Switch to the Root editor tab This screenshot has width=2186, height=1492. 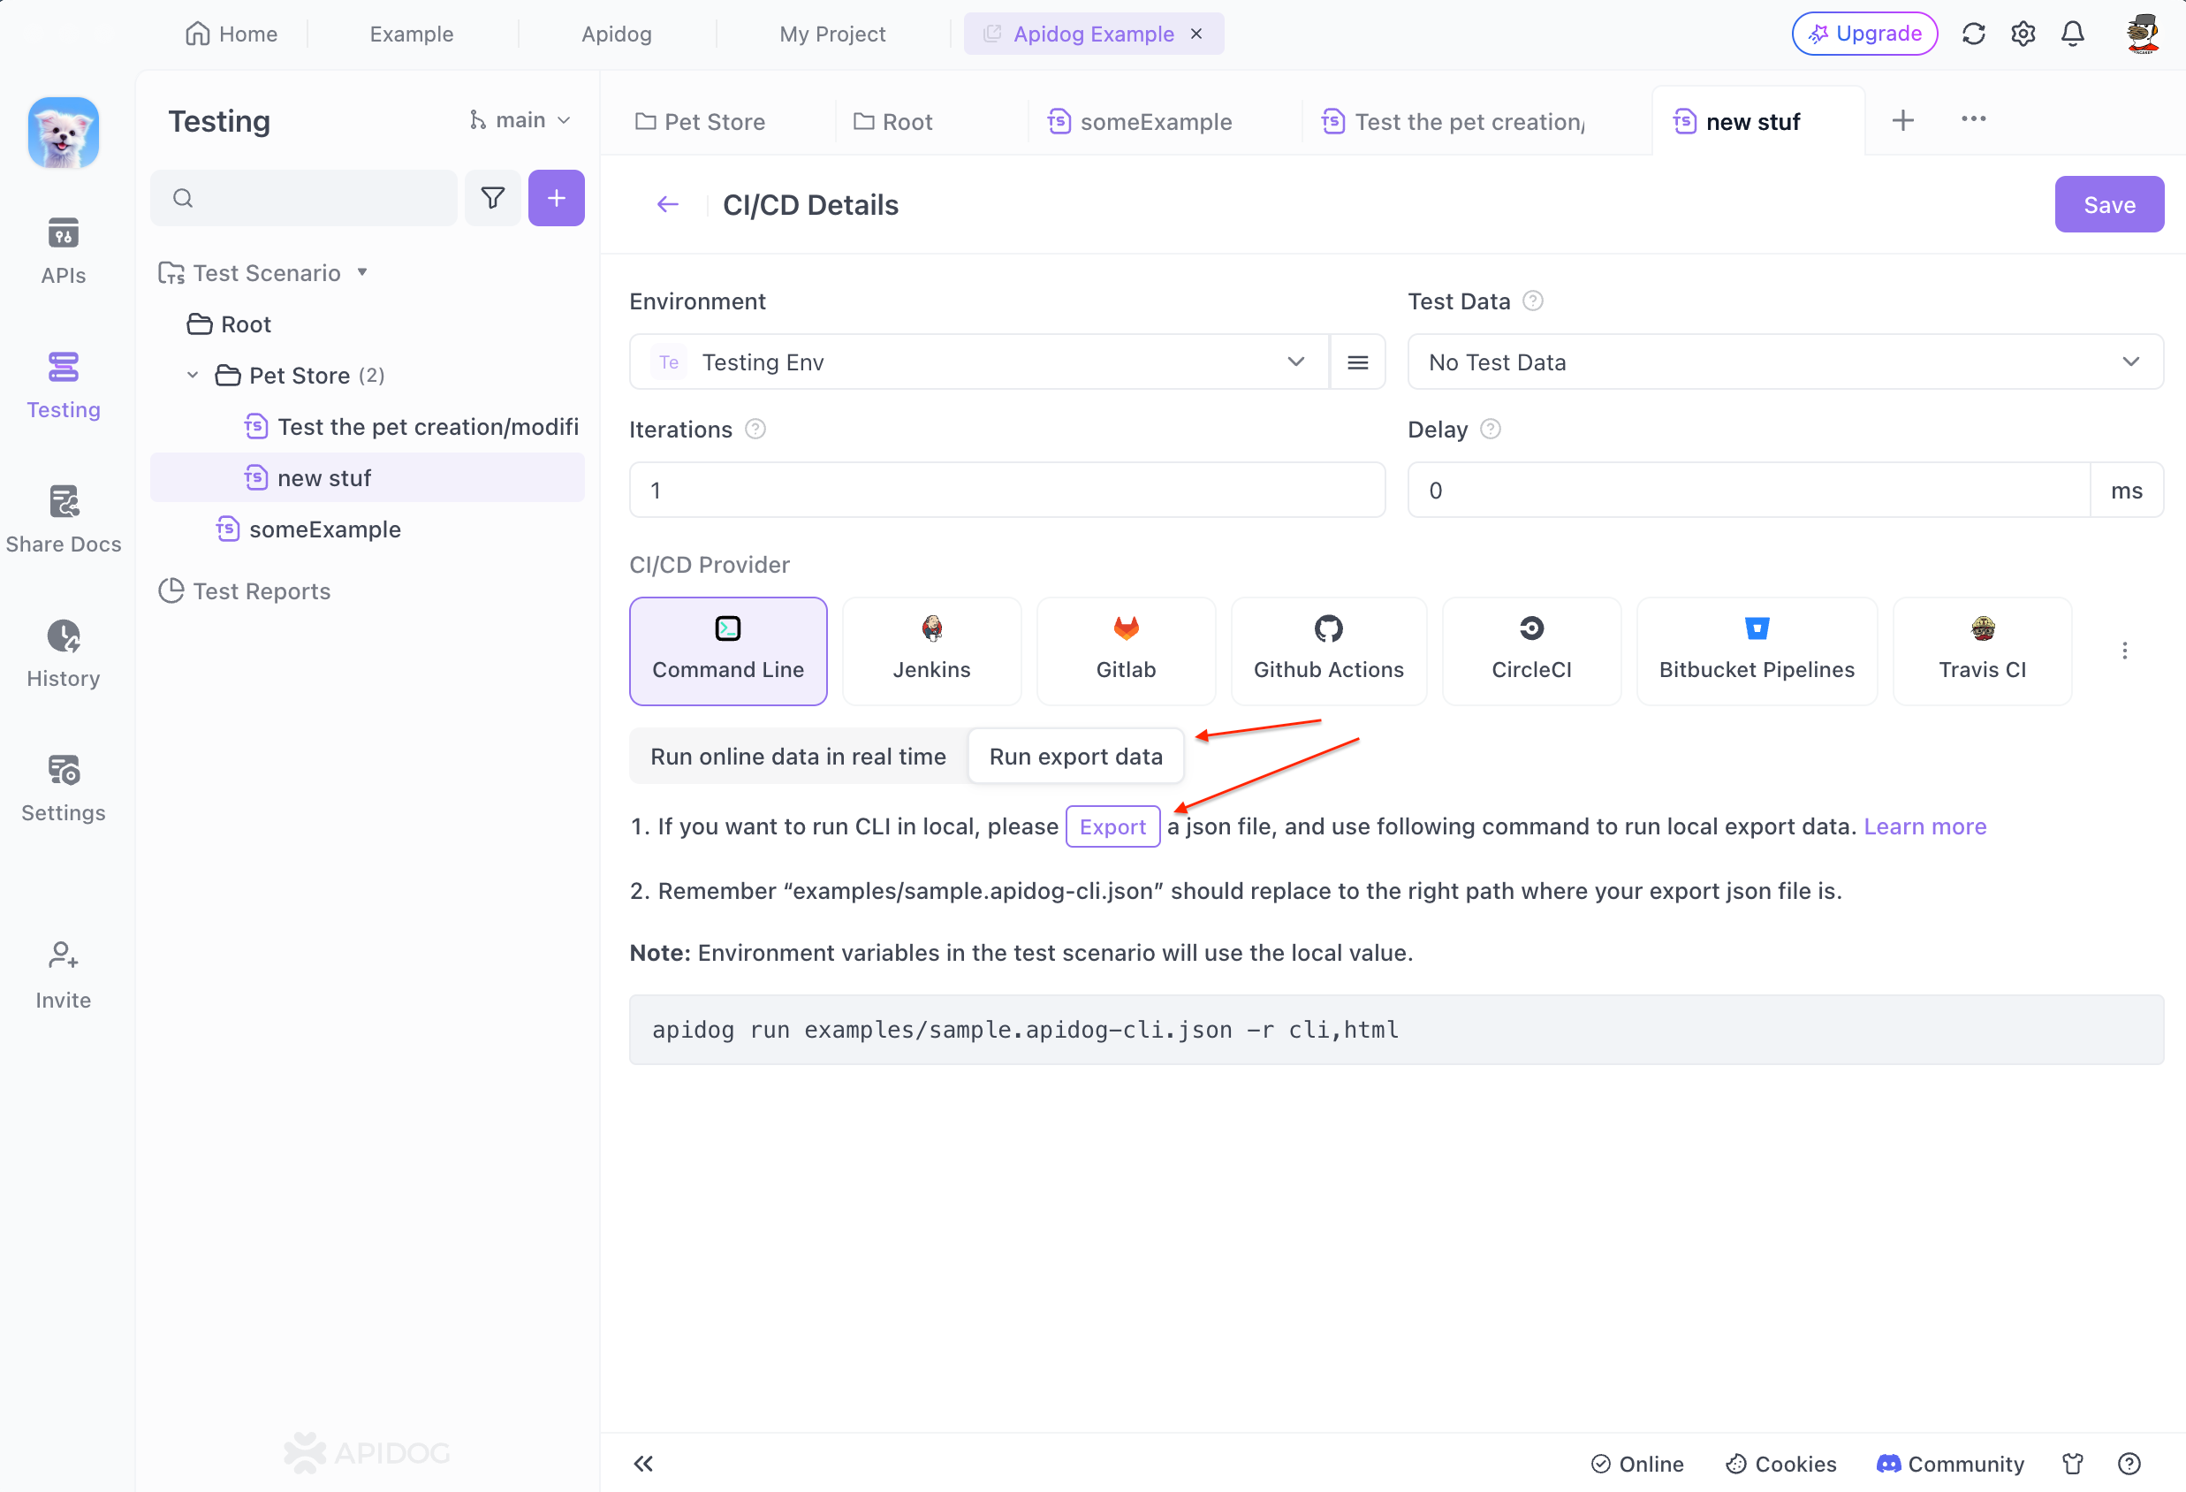click(892, 121)
